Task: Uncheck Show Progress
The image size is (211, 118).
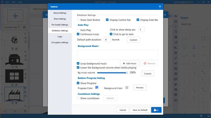Action: (x=78, y=83)
